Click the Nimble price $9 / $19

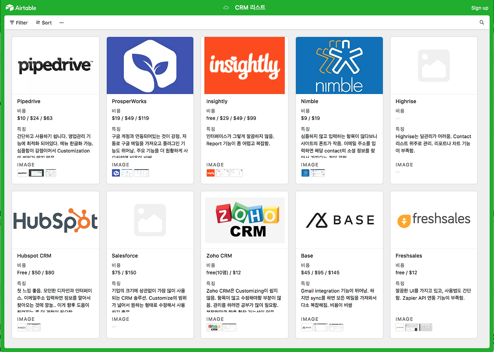(310, 118)
